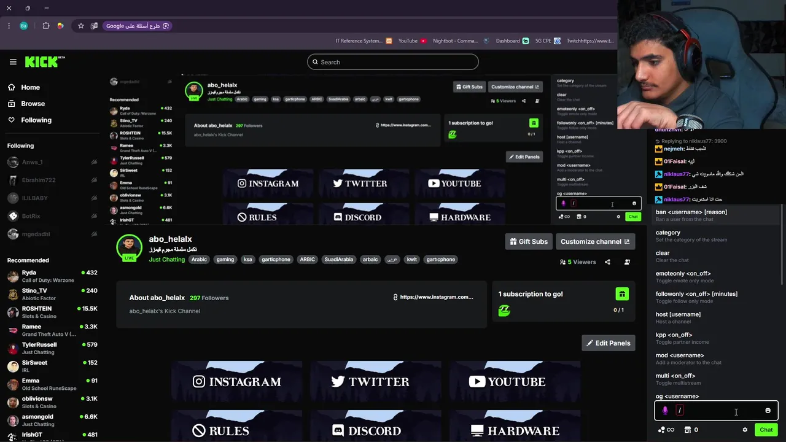Select the 'gaming' tag on main page
Image resolution: width=786 pixels, height=442 pixels.
(225, 260)
